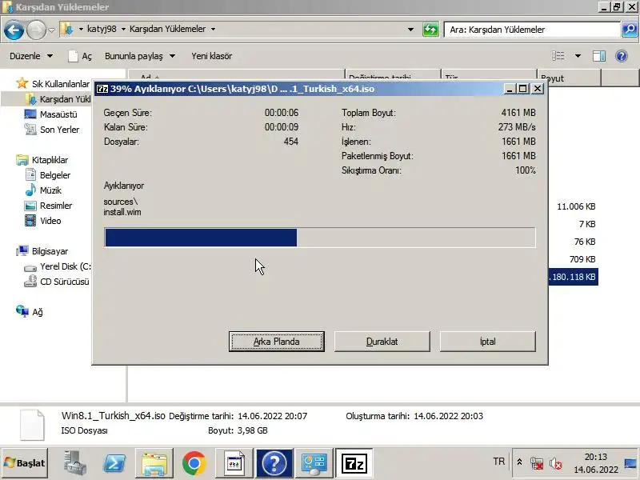Click the document window taskbar icon
This screenshot has height=480, width=640.
[x=234, y=463]
